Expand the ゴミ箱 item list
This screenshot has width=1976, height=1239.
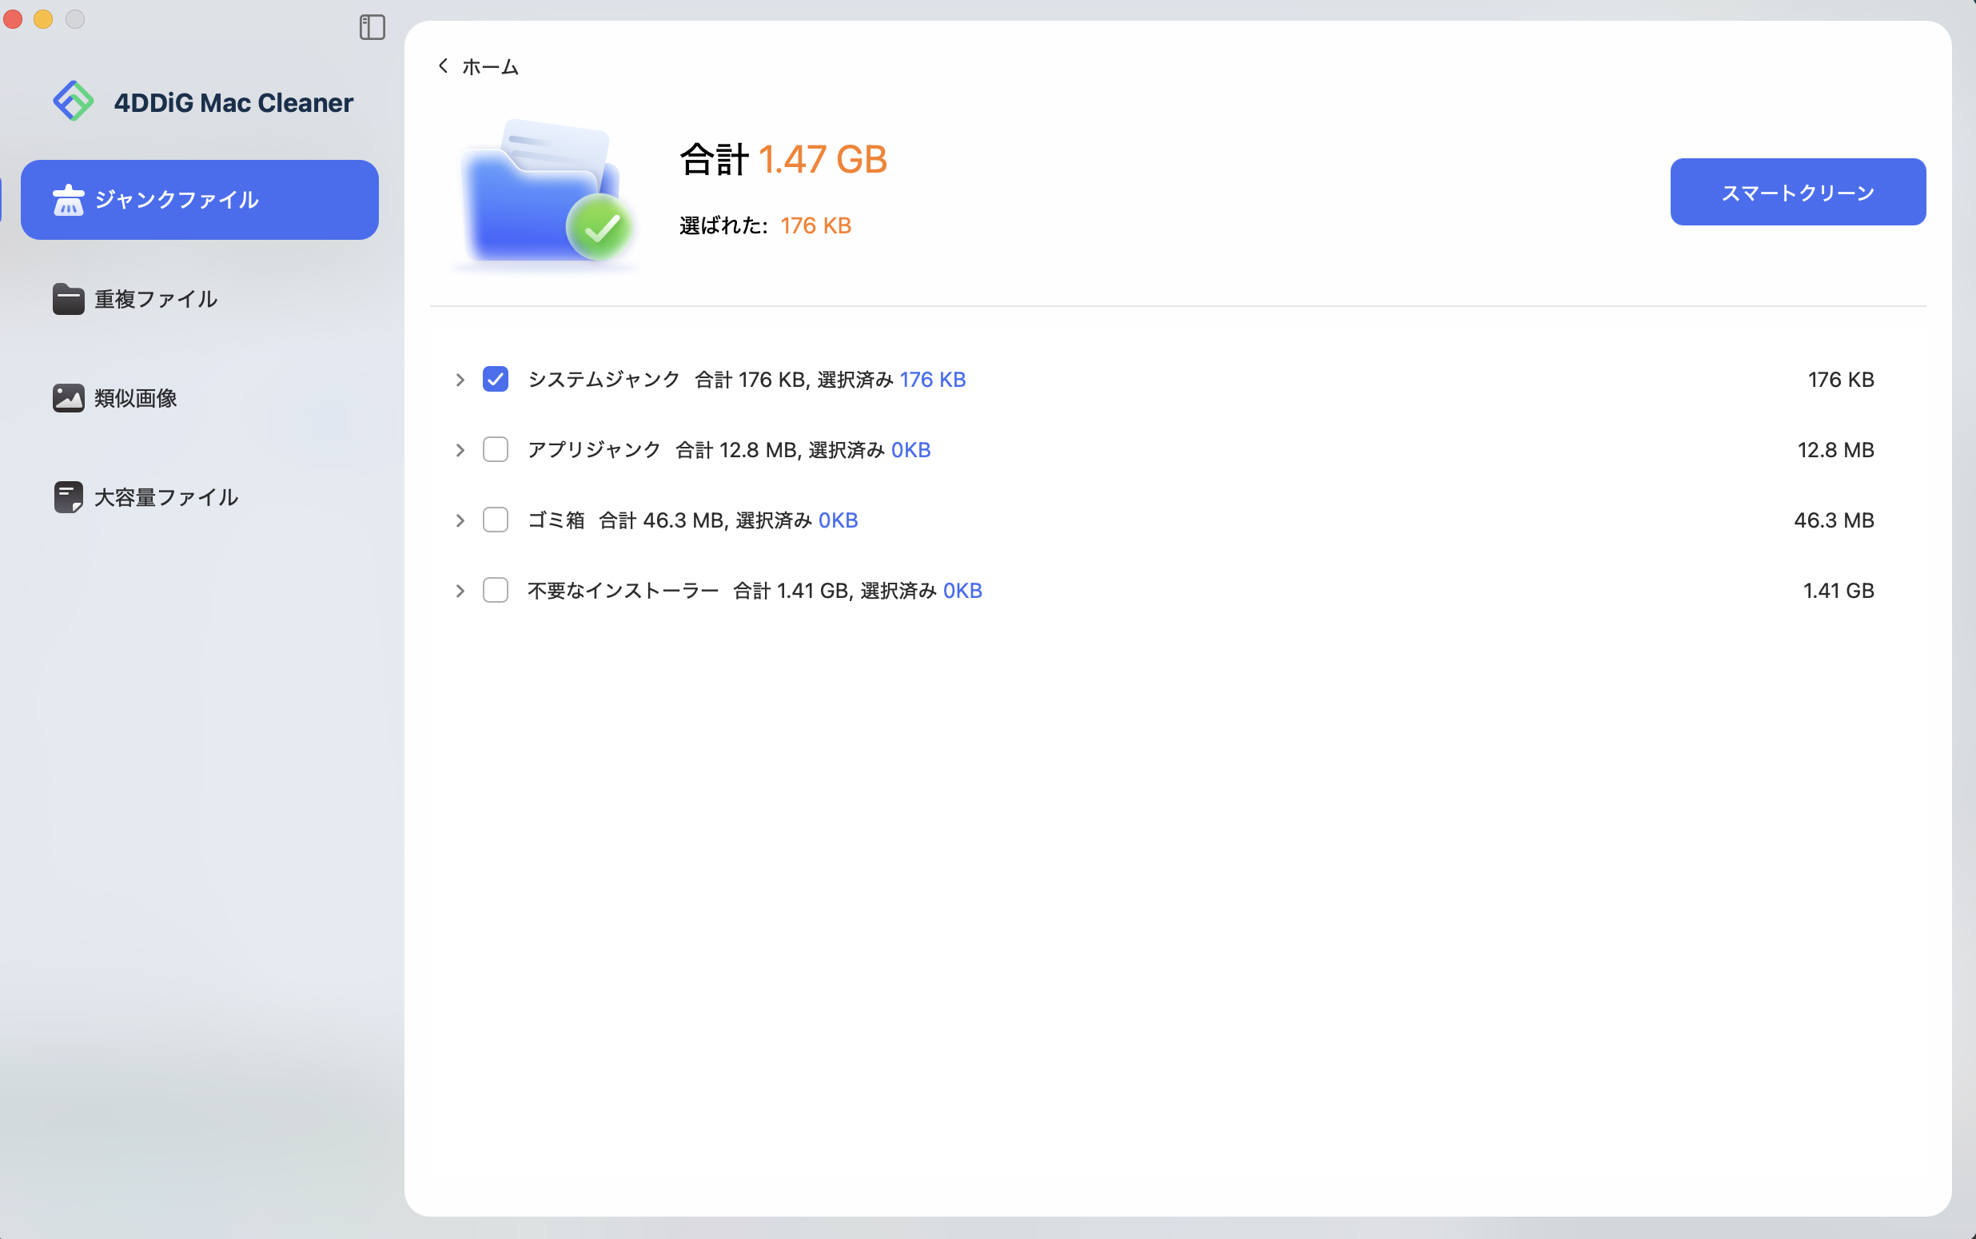[459, 520]
